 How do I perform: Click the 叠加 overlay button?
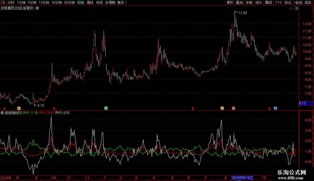pyautogui.click(x=239, y=3)
